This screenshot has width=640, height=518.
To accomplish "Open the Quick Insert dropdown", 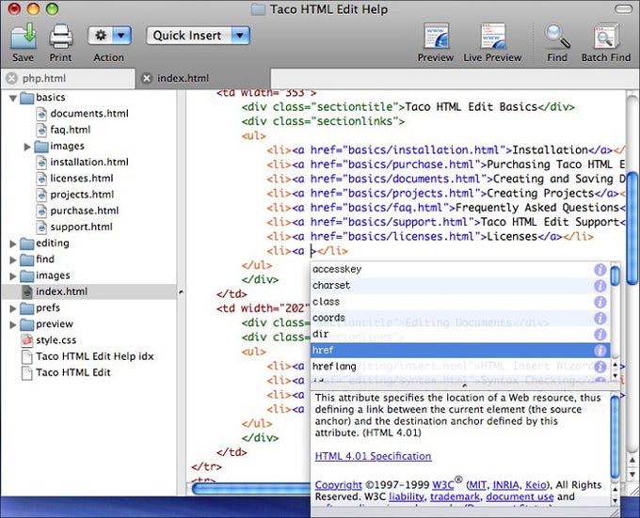I will (198, 36).
